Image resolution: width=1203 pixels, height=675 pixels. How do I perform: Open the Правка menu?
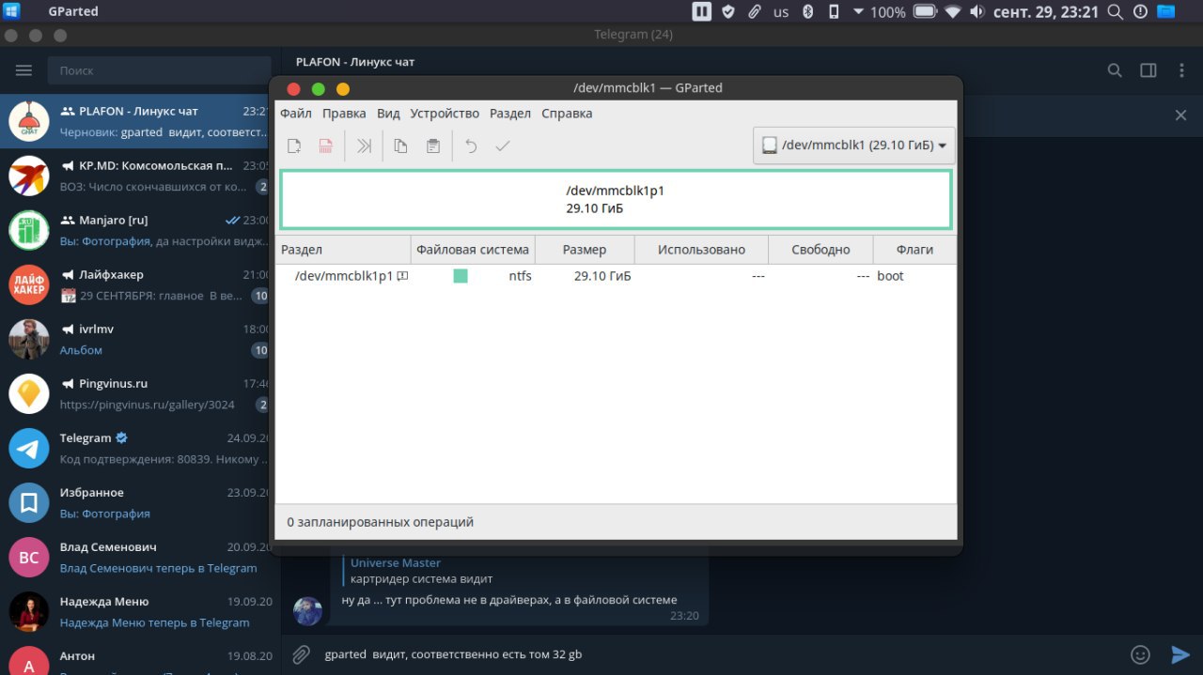pos(344,113)
